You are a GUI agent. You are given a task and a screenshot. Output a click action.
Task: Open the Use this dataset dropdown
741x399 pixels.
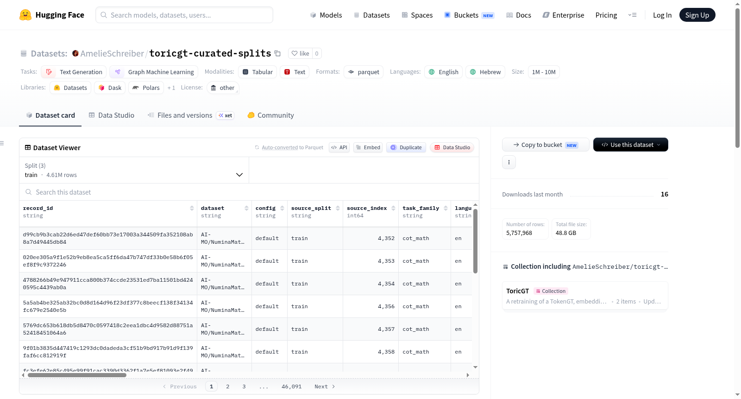pos(631,145)
